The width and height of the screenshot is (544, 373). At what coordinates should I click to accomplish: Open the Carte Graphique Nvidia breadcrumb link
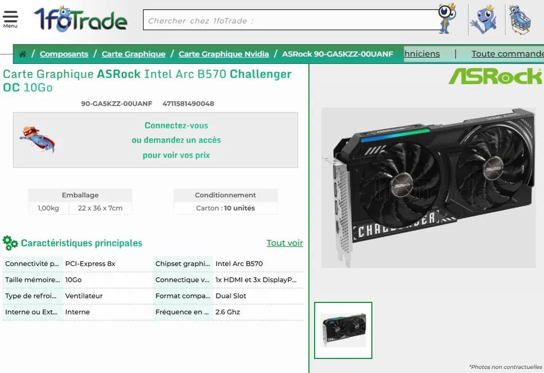click(224, 54)
